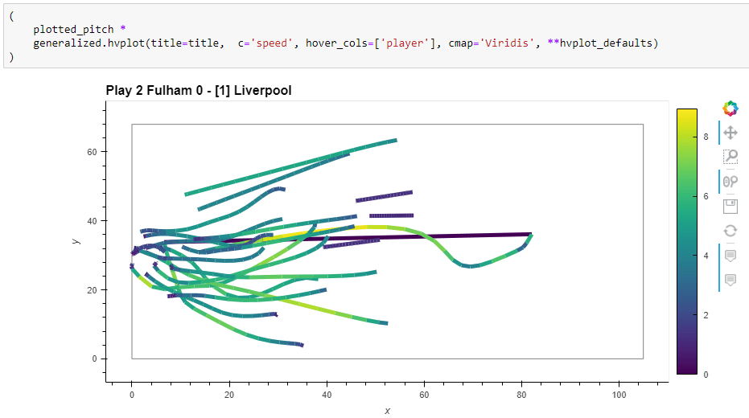Toggle the Wheel Zoom tool
The height and width of the screenshot is (418, 749).
point(730,182)
